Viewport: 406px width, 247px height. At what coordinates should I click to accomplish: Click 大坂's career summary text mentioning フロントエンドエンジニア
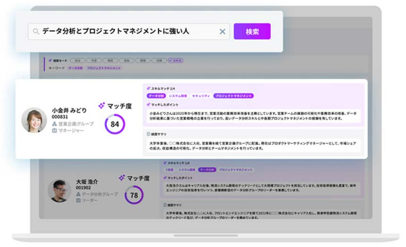pyautogui.click(x=262, y=215)
